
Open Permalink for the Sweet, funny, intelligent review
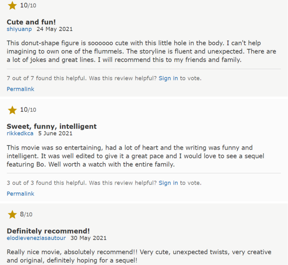[x=20, y=194]
